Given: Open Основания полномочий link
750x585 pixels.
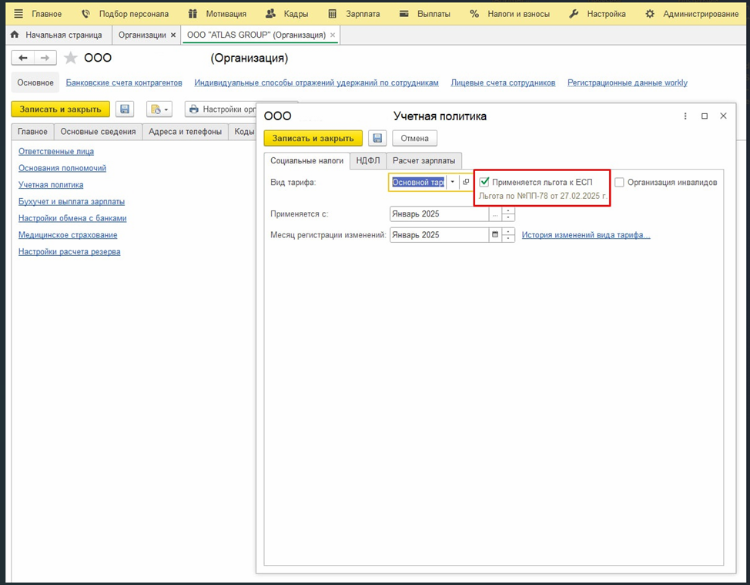Looking at the screenshot, I should click(x=62, y=168).
